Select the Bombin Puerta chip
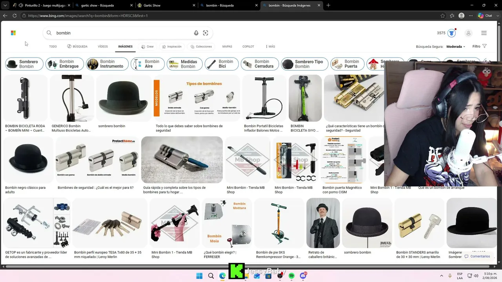 [x=347, y=64]
